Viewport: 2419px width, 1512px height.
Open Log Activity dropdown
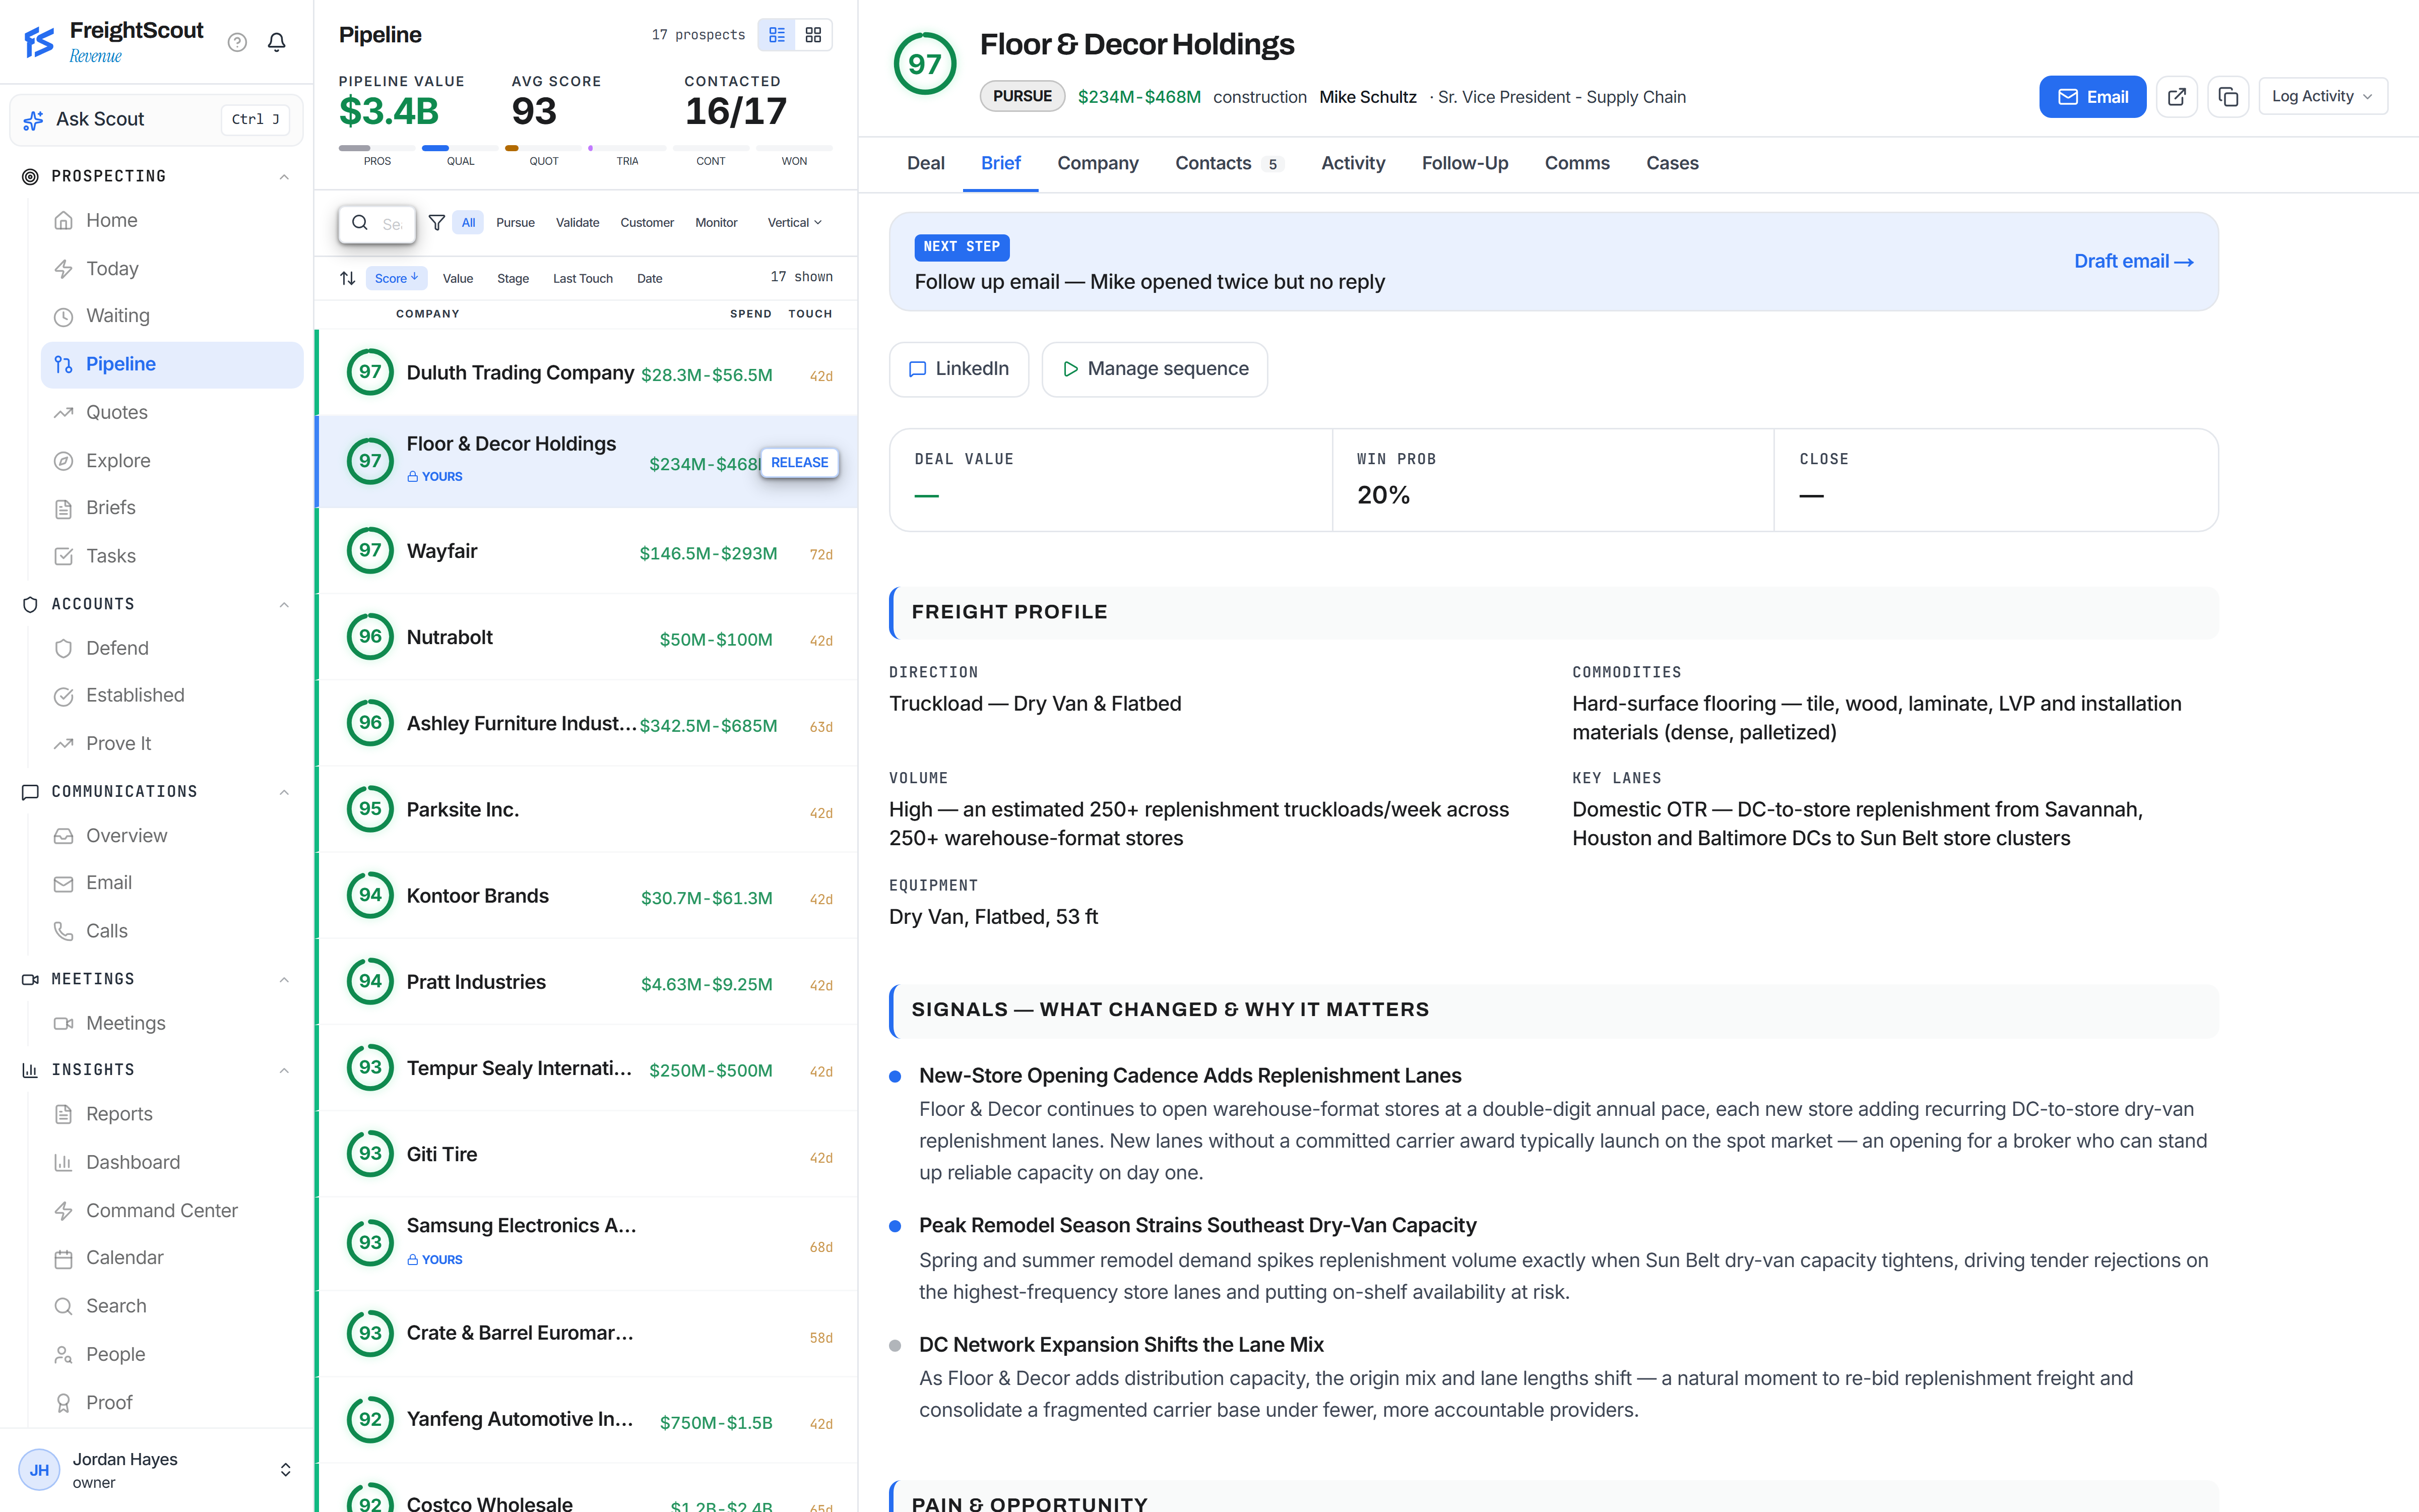2322,97
